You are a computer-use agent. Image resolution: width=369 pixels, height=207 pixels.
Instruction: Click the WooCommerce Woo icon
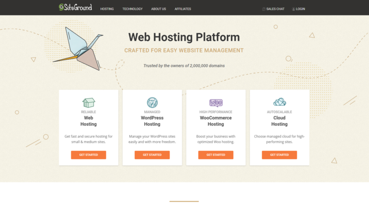[x=216, y=103]
